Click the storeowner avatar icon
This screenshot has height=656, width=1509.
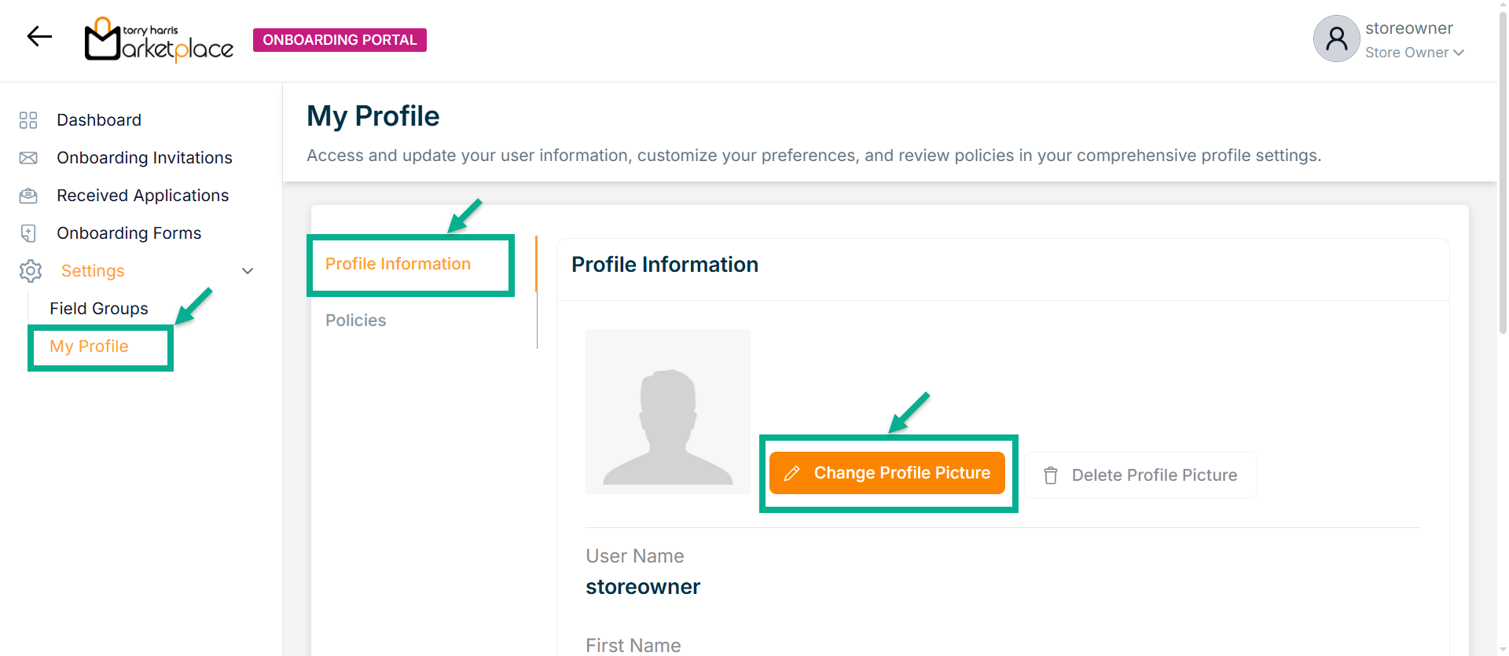tap(1336, 38)
